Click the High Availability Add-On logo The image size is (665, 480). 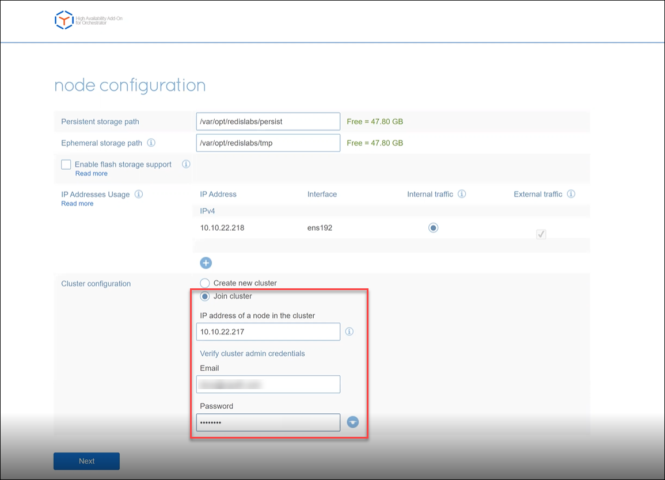pos(64,20)
